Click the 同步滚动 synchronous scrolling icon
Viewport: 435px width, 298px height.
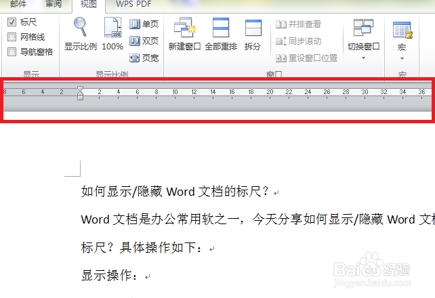(281, 41)
